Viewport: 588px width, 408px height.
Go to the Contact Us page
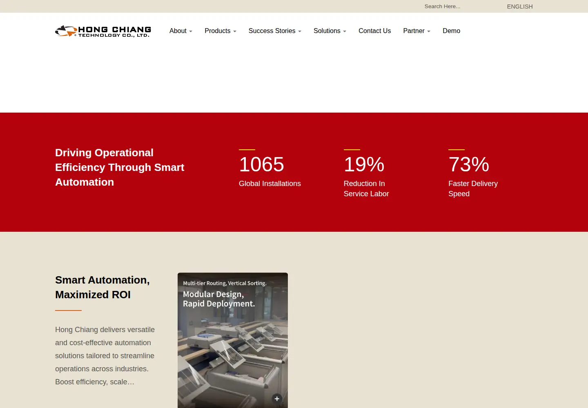(x=375, y=31)
